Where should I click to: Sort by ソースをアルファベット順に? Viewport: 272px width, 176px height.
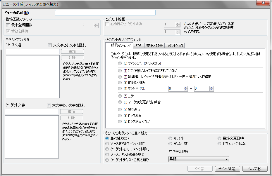(107, 144)
